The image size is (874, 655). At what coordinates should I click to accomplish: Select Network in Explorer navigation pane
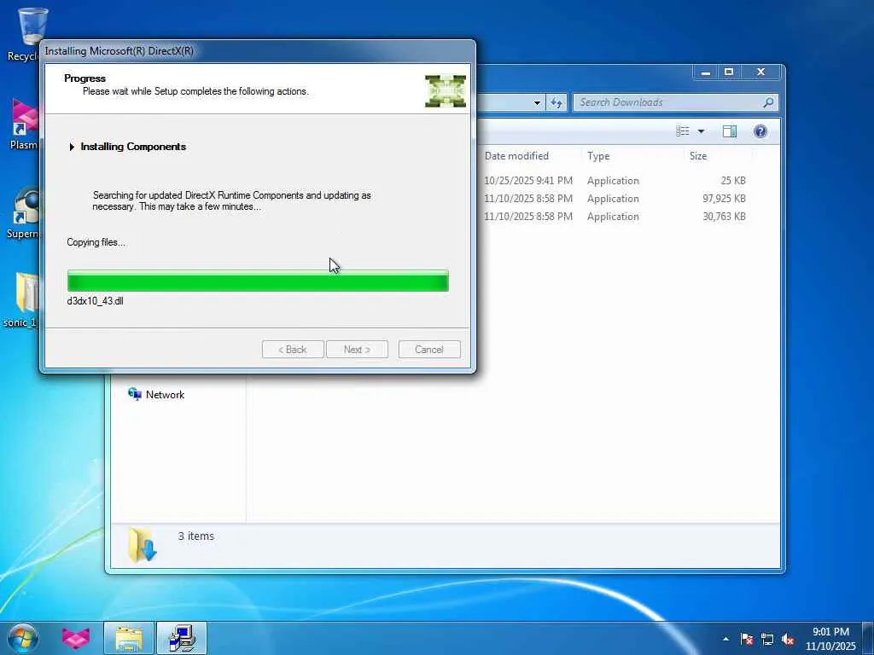click(157, 394)
